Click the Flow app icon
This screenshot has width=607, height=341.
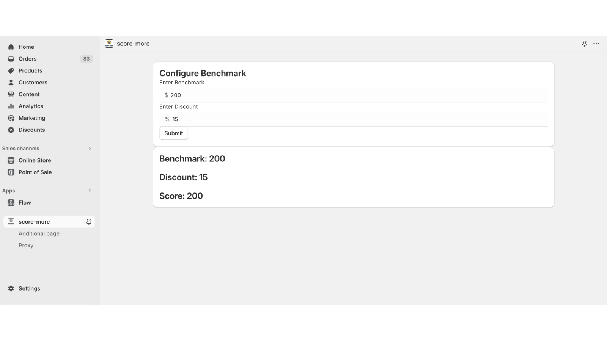11,203
